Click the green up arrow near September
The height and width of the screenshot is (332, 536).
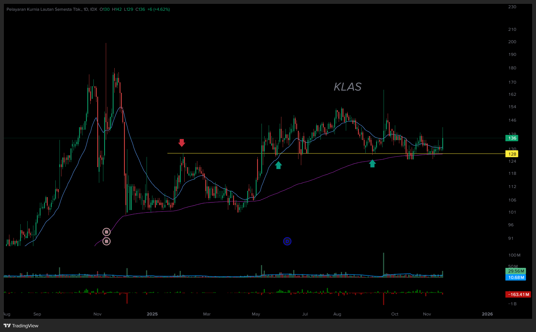(x=372, y=164)
